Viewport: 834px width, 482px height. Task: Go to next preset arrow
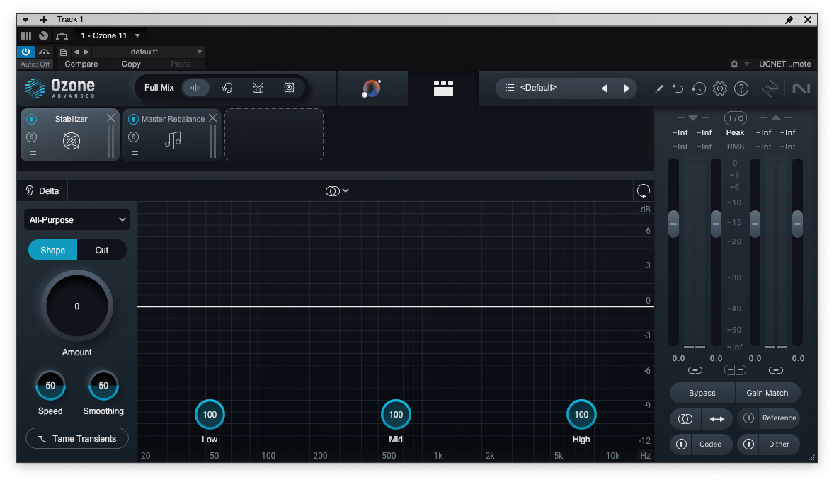click(x=626, y=88)
